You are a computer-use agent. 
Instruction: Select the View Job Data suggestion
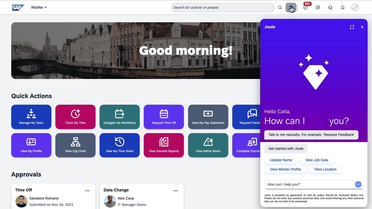click(317, 160)
